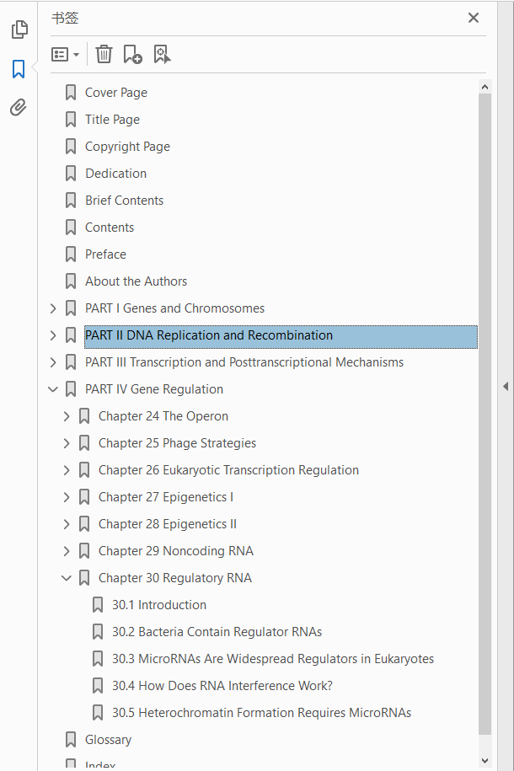
Task: Open the bookmark options dropdown menu
Action: point(65,55)
